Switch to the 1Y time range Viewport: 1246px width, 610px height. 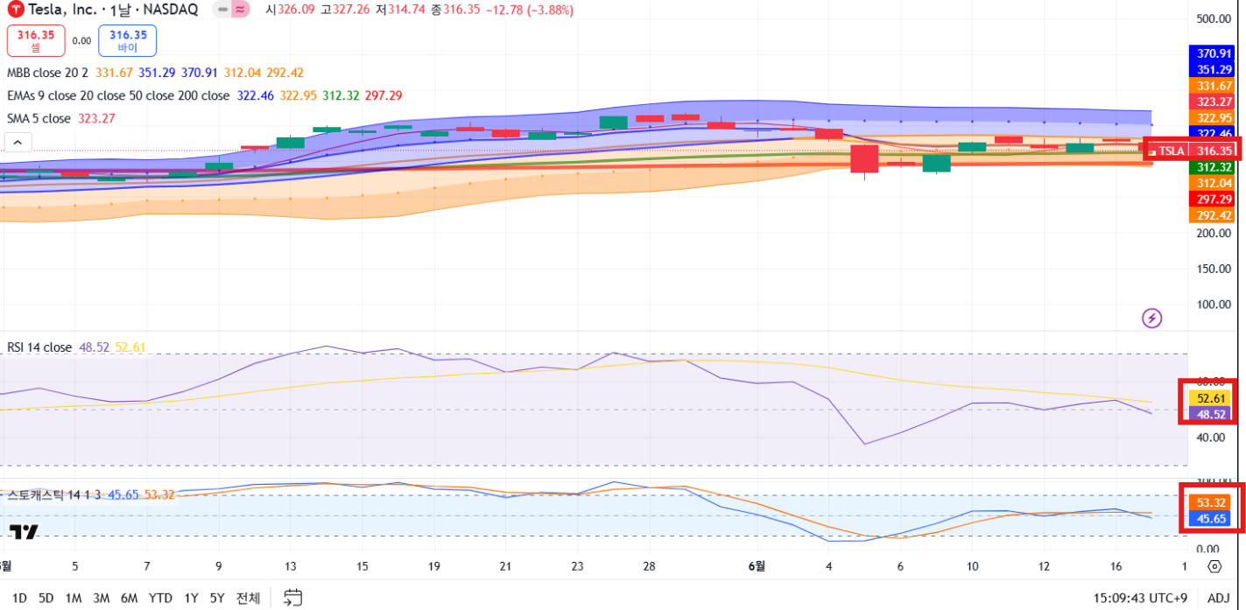click(x=191, y=598)
